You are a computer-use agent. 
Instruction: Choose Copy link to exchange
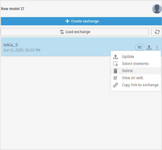click(x=136, y=85)
